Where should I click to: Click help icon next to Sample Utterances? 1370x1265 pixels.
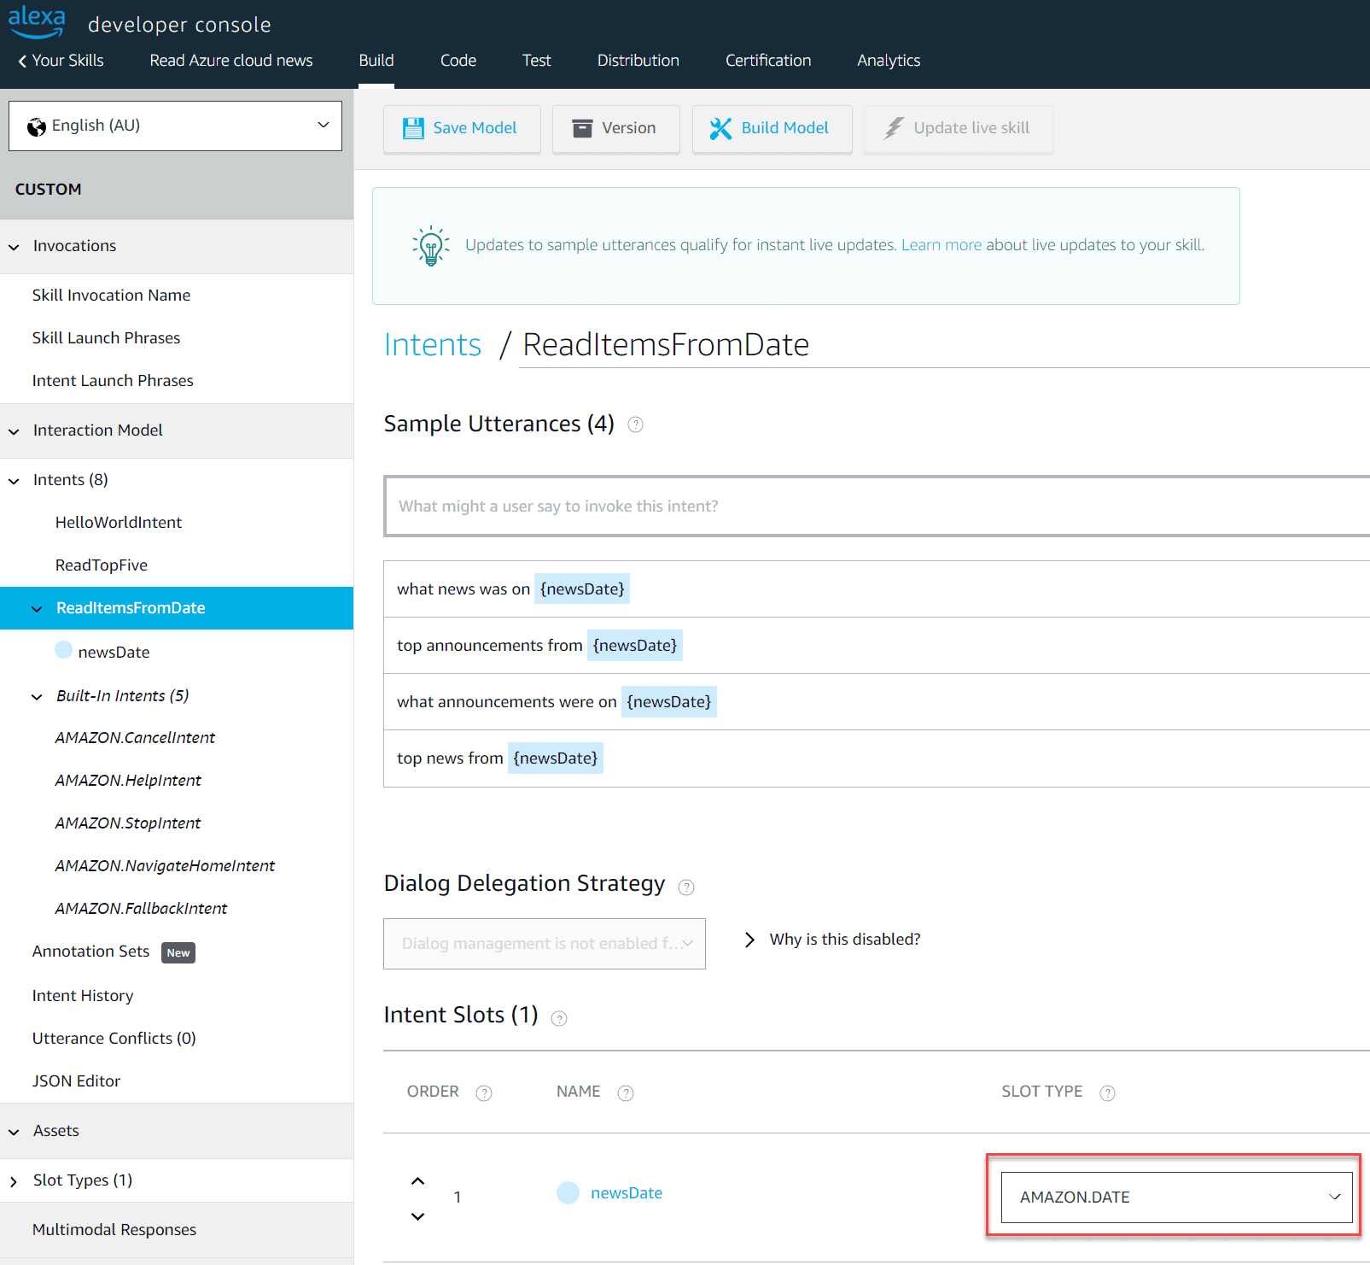click(635, 425)
